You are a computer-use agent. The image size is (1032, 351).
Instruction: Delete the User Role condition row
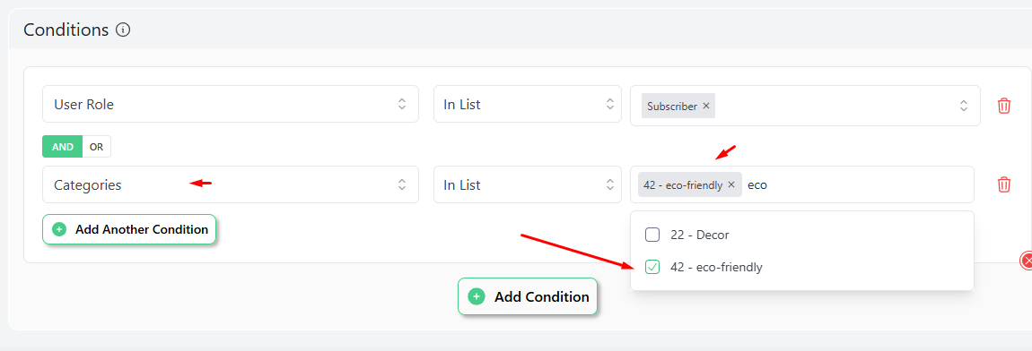click(1003, 105)
